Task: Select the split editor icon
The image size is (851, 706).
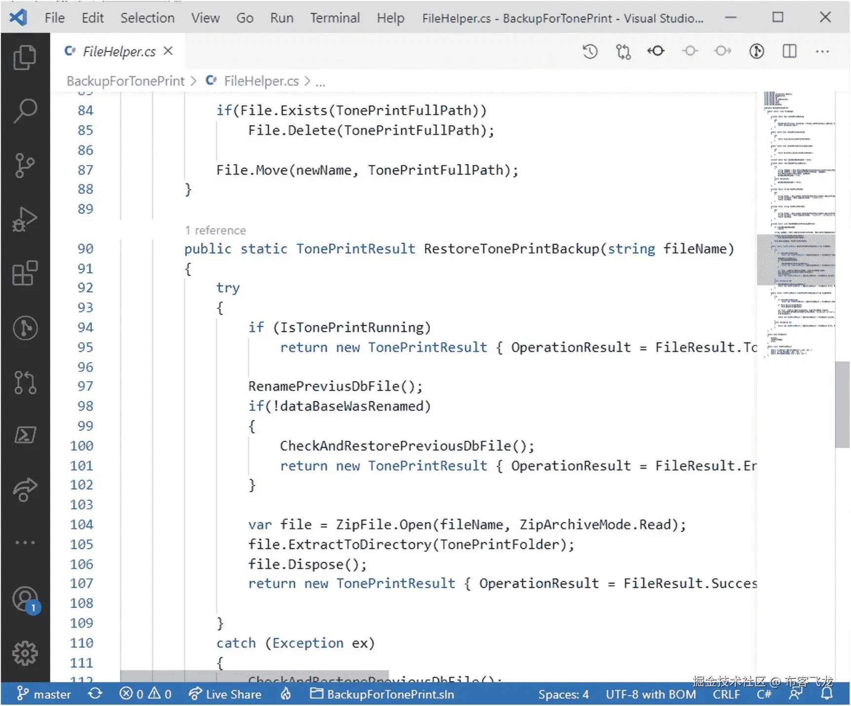Action: click(788, 51)
